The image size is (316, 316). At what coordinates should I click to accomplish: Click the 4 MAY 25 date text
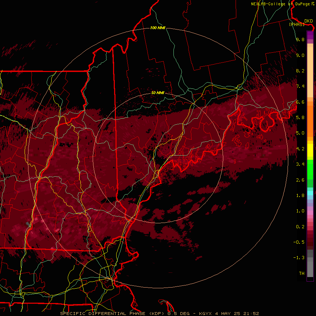click(228, 314)
